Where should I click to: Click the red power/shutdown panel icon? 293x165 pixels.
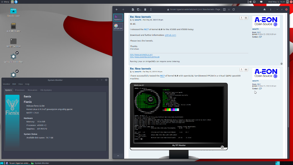(291, 2)
